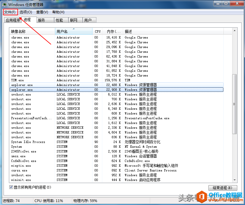Open the 文件(F) menu
This screenshot has width=245, height=205.
10,12
